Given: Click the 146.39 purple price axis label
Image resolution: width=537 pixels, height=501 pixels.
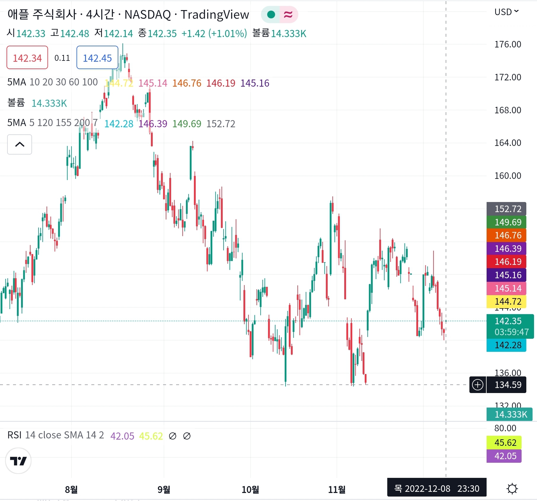Looking at the screenshot, I should 506,249.
